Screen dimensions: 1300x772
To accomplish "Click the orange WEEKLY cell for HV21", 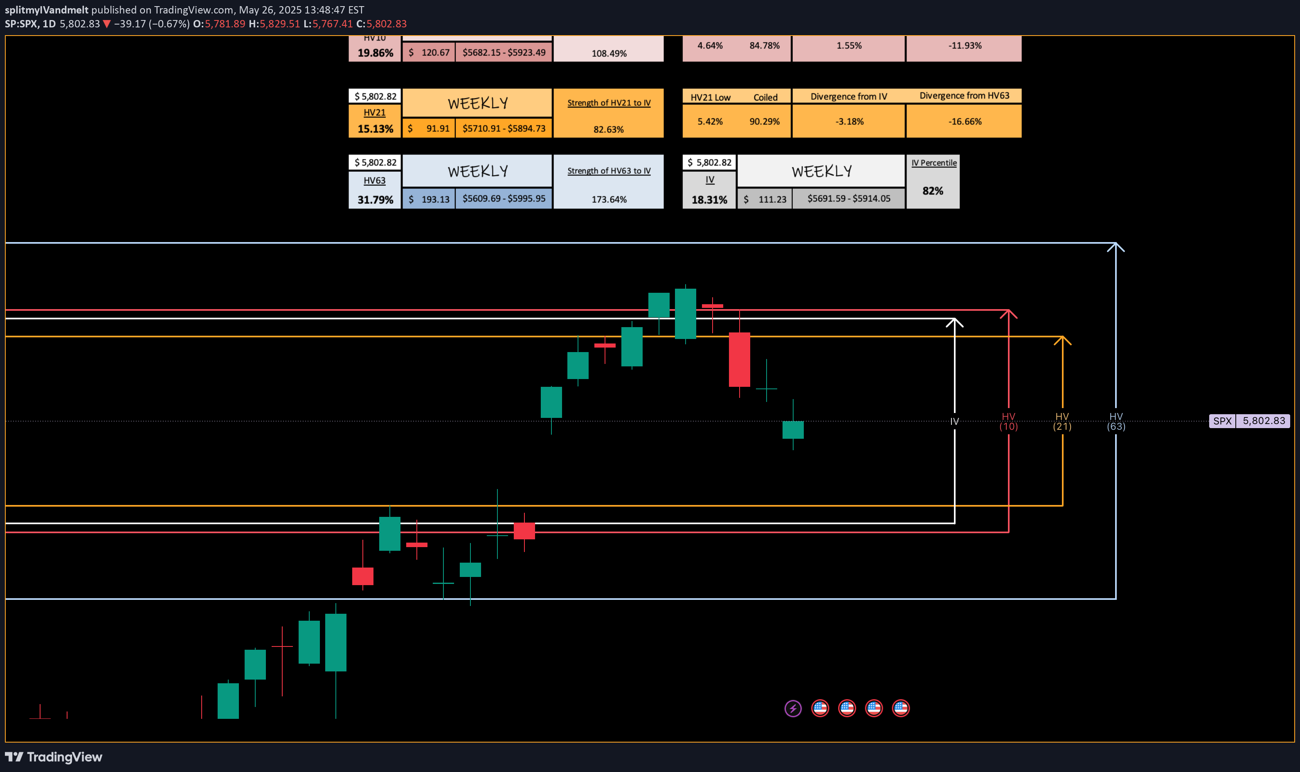I will [x=477, y=103].
